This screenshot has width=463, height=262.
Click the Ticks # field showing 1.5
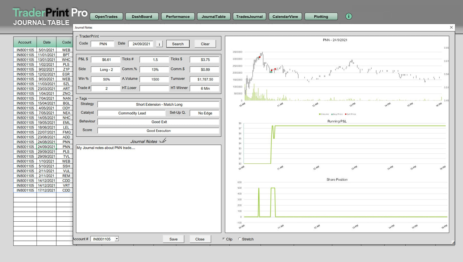[154, 60]
